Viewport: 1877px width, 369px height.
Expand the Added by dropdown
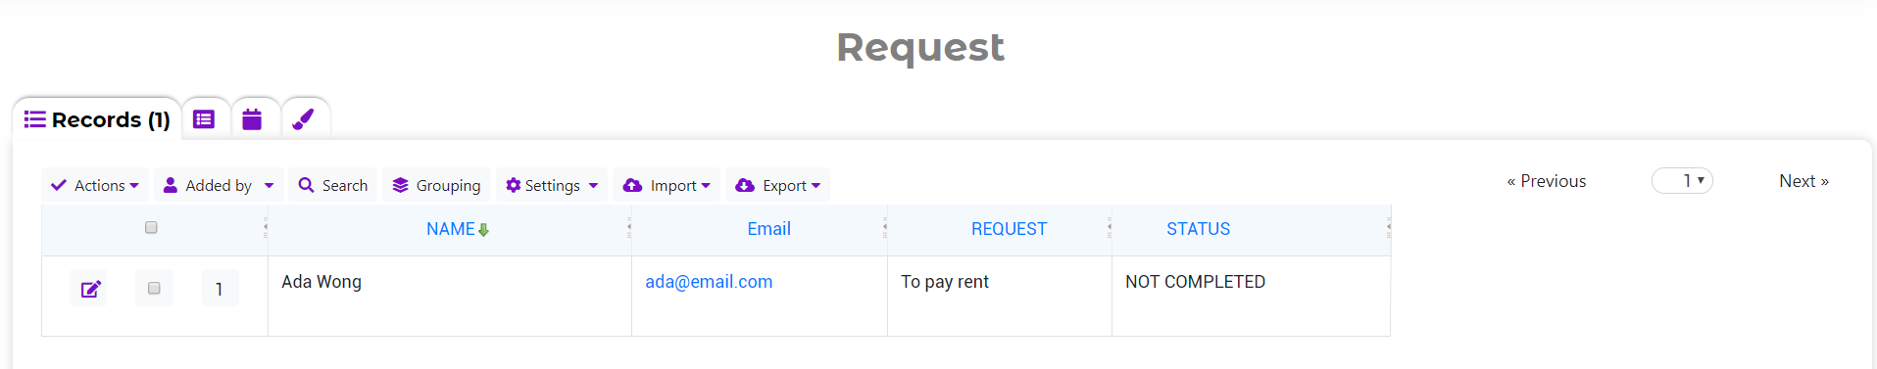pos(219,185)
